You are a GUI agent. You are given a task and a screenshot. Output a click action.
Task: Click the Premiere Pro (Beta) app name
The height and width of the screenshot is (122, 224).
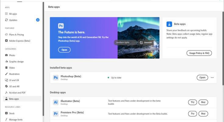point(72,113)
